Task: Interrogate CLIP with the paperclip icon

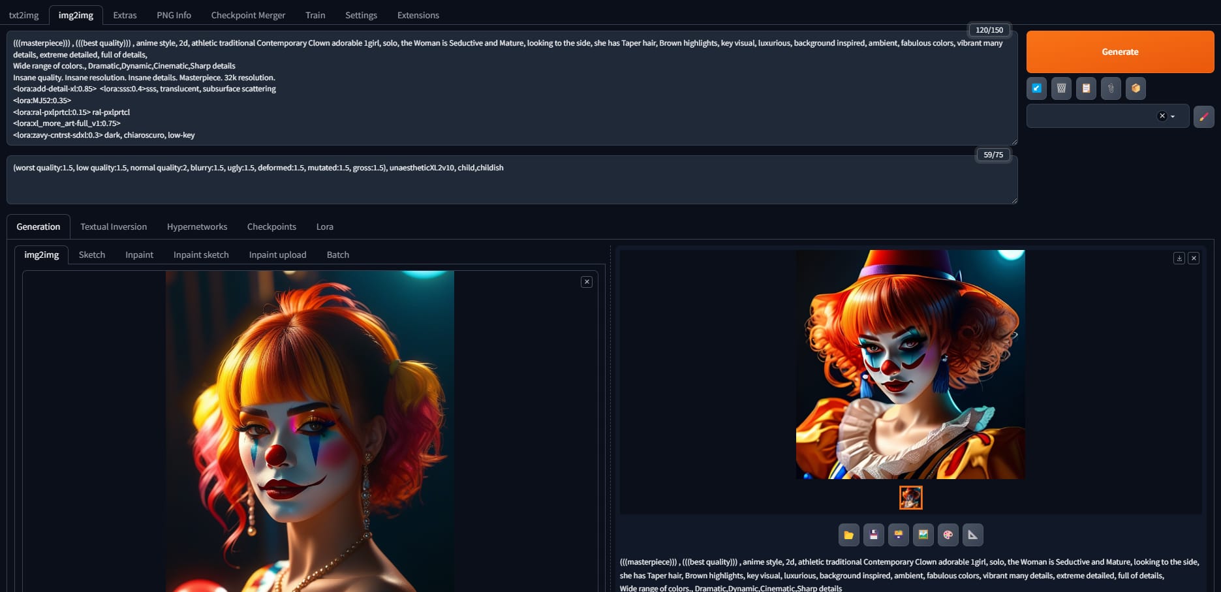Action: 1111,88
